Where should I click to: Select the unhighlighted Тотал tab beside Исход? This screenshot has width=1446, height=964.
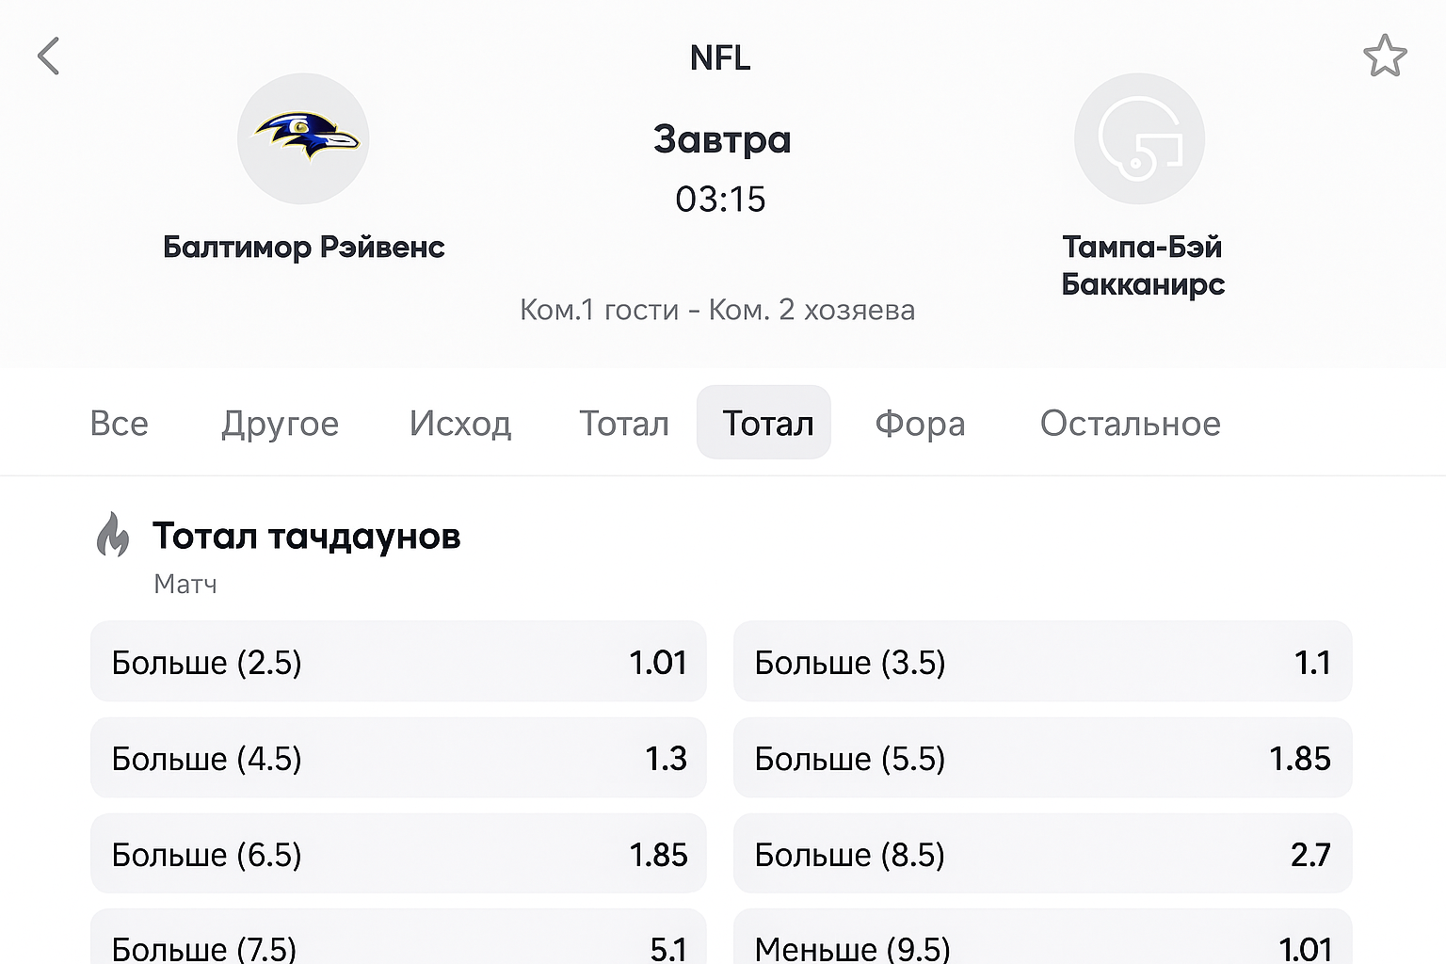point(623,424)
